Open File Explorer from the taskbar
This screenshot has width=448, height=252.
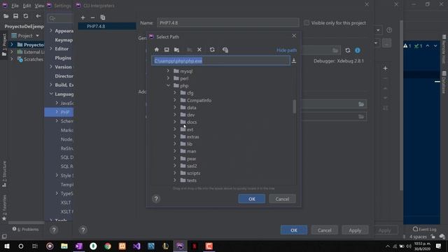coord(64,246)
